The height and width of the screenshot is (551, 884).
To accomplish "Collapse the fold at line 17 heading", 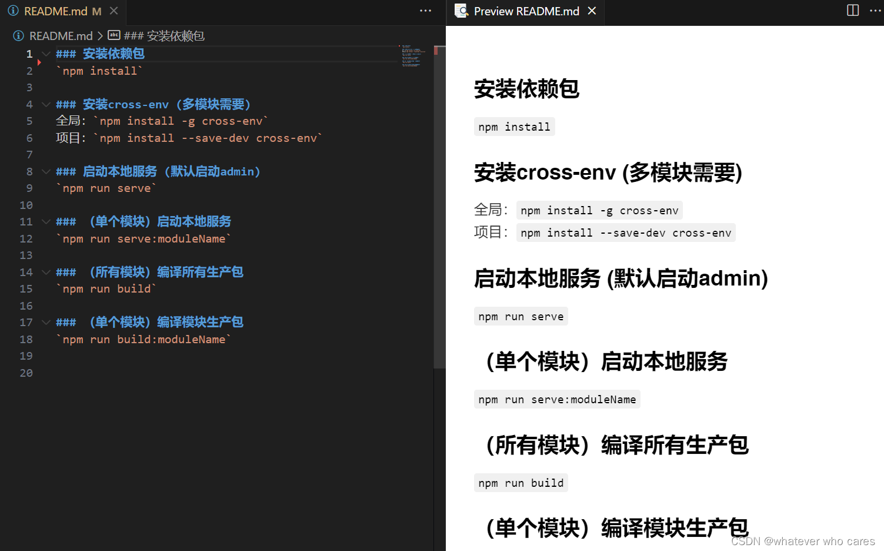I will (x=46, y=323).
